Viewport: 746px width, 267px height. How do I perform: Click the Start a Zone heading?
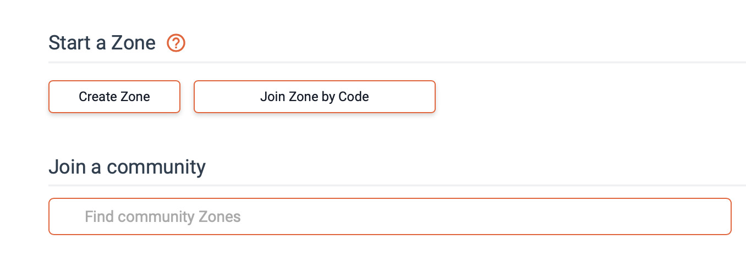coord(102,43)
